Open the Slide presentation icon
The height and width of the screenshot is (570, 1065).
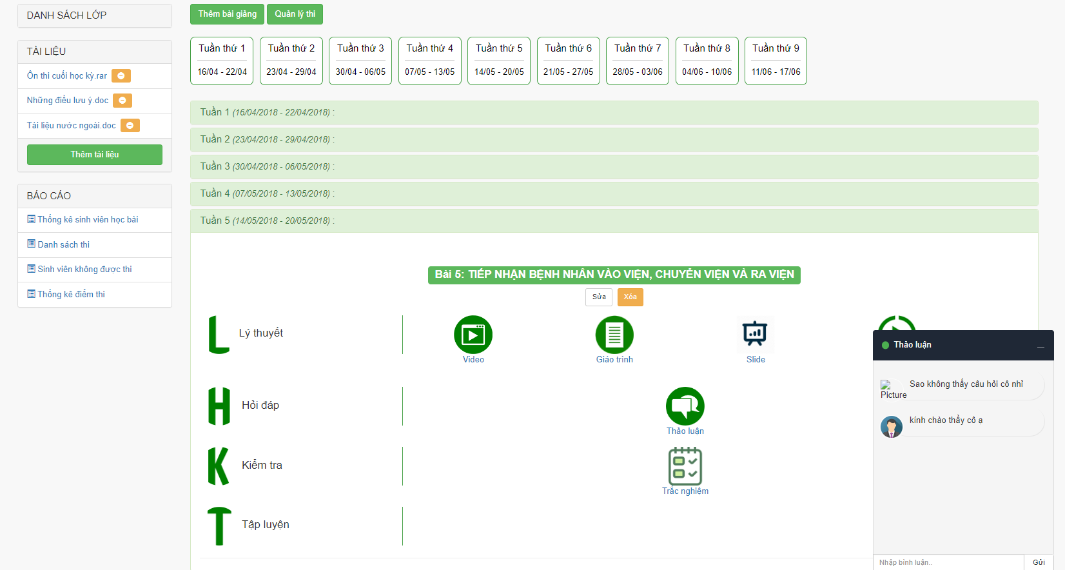(x=755, y=335)
